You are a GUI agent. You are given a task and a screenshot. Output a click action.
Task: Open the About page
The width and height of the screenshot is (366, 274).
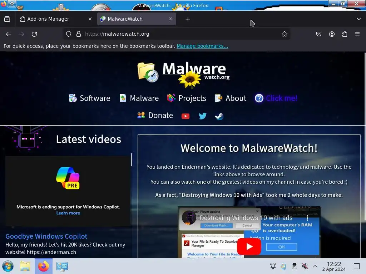click(x=231, y=98)
